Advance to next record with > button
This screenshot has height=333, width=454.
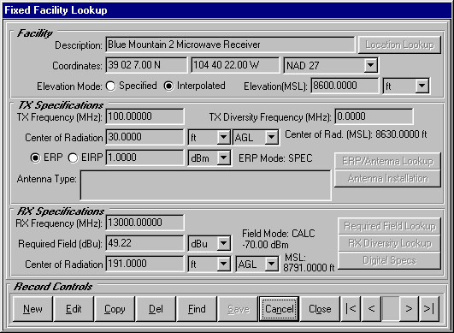pyautogui.click(x=409, y=309)
